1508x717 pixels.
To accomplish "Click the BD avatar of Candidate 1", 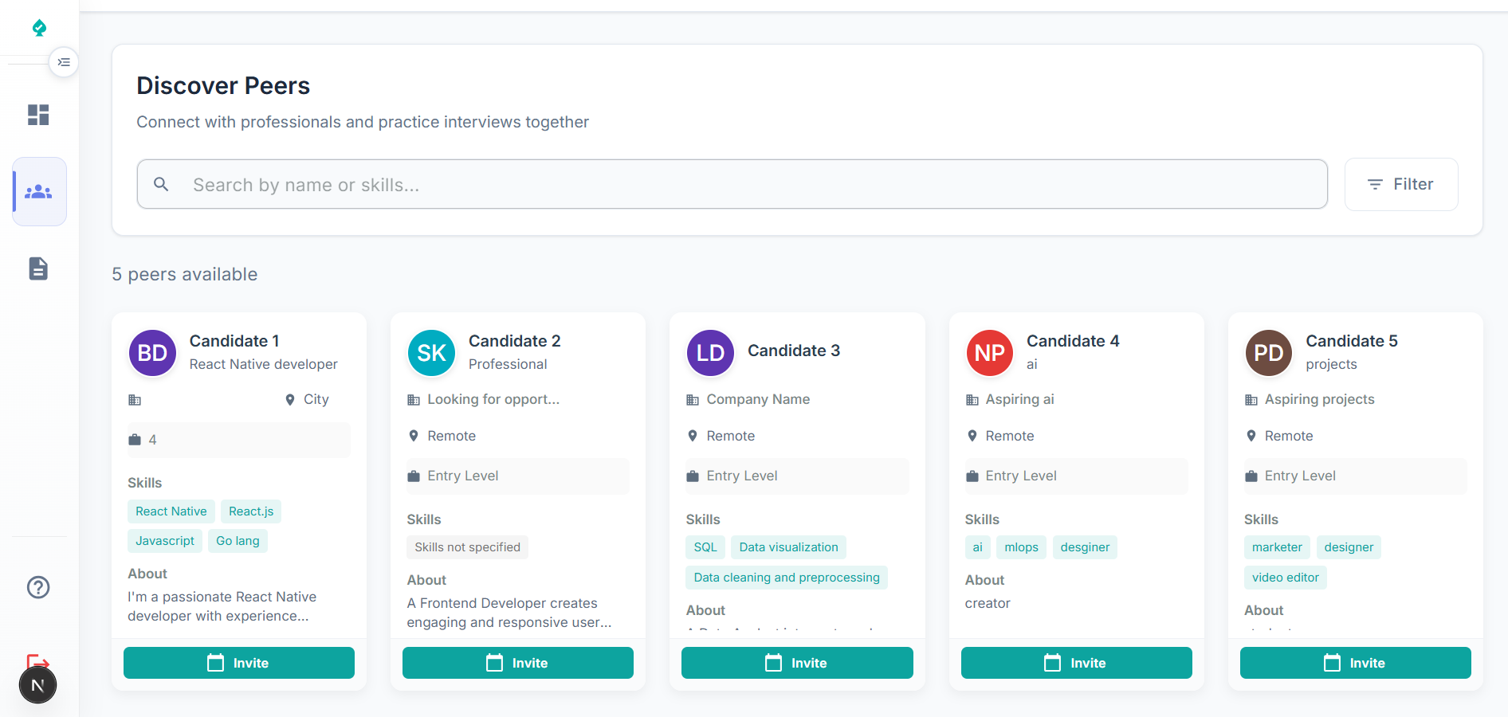I will [x=152, y=353].
